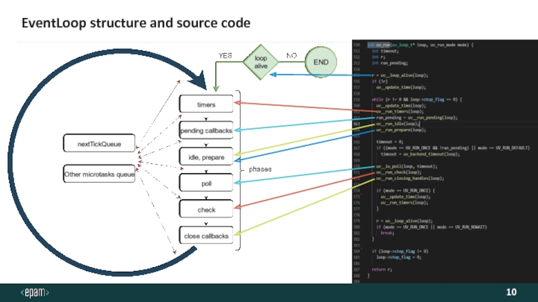Select the close callbacks phase box
This screenshot has height=302, width=538.
[206, 236]
